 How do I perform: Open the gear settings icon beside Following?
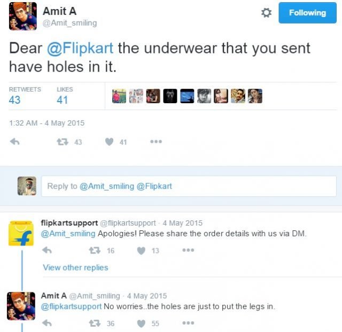266,13
